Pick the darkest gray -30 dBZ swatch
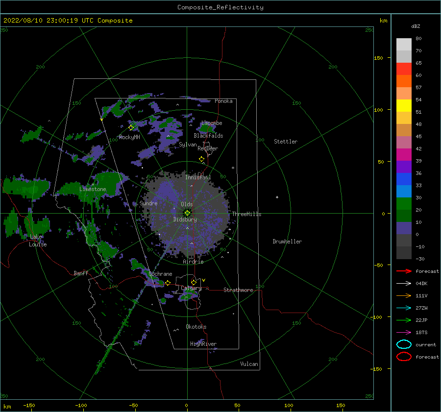The height and width of the screenshot is (412, 441). point(404,253)
